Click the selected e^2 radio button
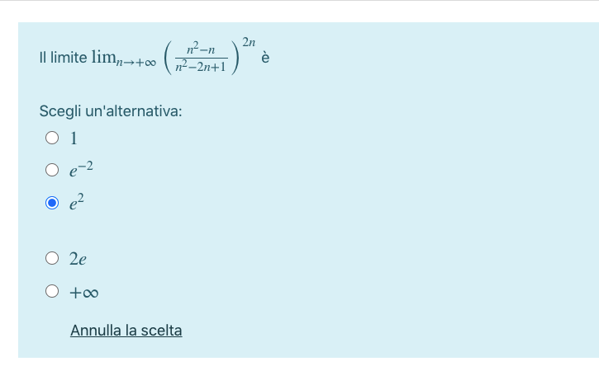 53,203
